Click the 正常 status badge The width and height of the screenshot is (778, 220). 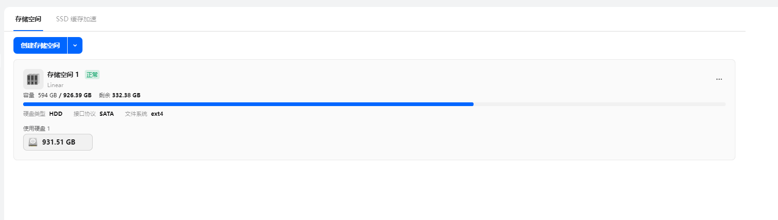coord(92,75)
